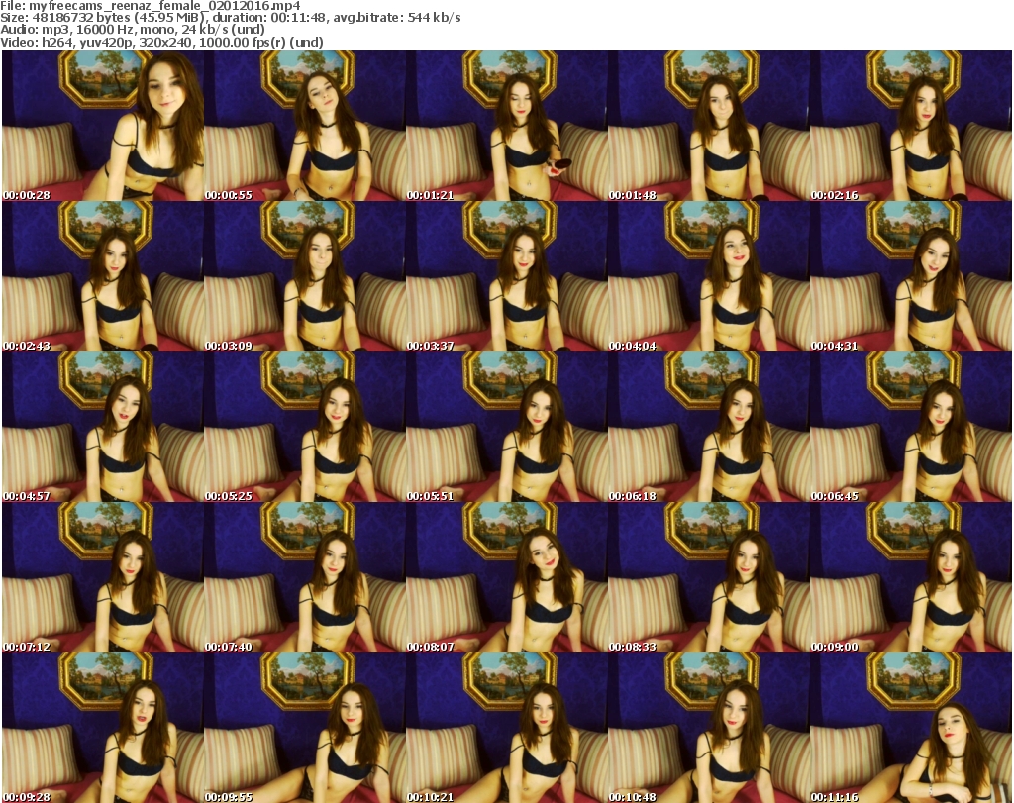The width and height of the screenshot is (1014, 803).
Task: Open the frame at 00:09:28
Action: 103,728
